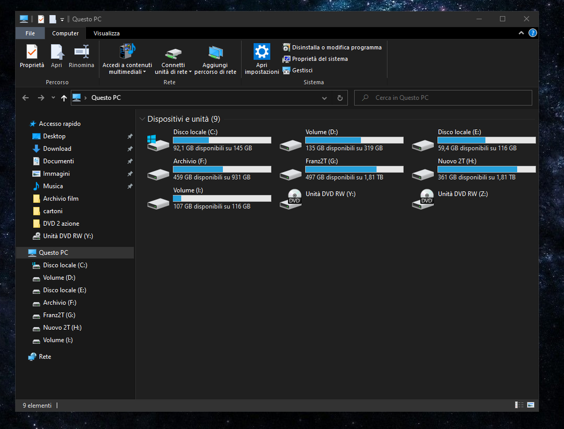Switch to large tiles view icon in status bar
The height and width of the screenshot is (429, 564).
click(x=531, y=405)
